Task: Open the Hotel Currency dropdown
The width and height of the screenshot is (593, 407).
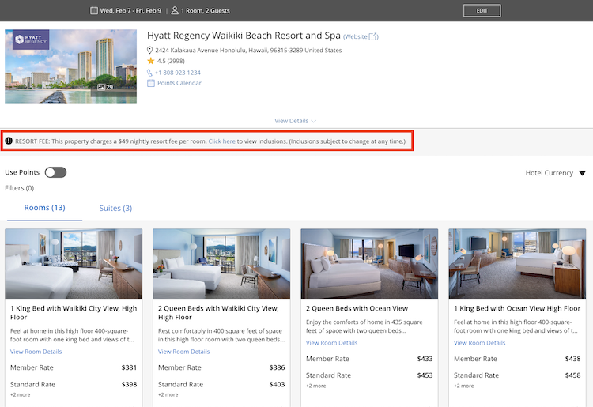Action: pyautogui.click(x=556, y=173)
